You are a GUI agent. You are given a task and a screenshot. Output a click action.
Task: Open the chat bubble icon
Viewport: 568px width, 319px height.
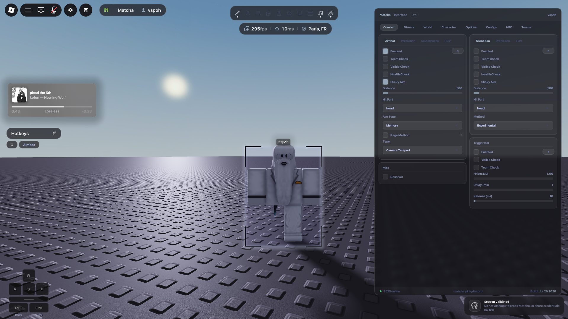(x=41, y=10)
